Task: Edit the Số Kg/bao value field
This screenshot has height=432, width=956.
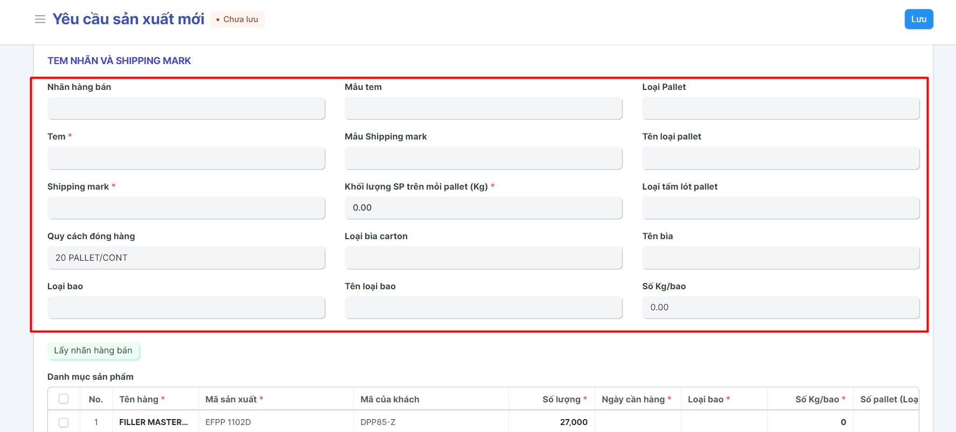Action: click(x=780, y=308)
